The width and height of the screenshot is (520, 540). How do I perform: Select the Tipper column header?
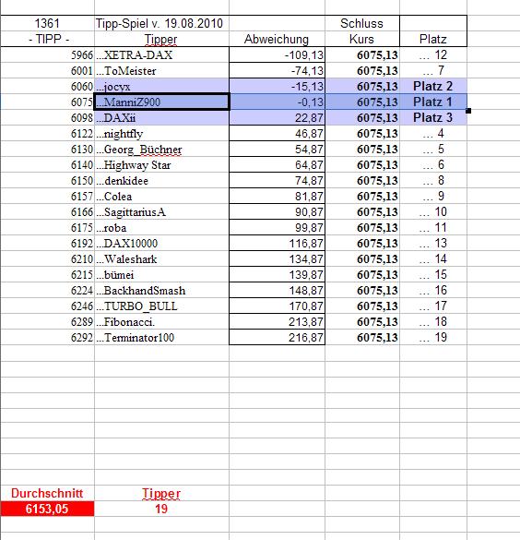pos(161,39)
